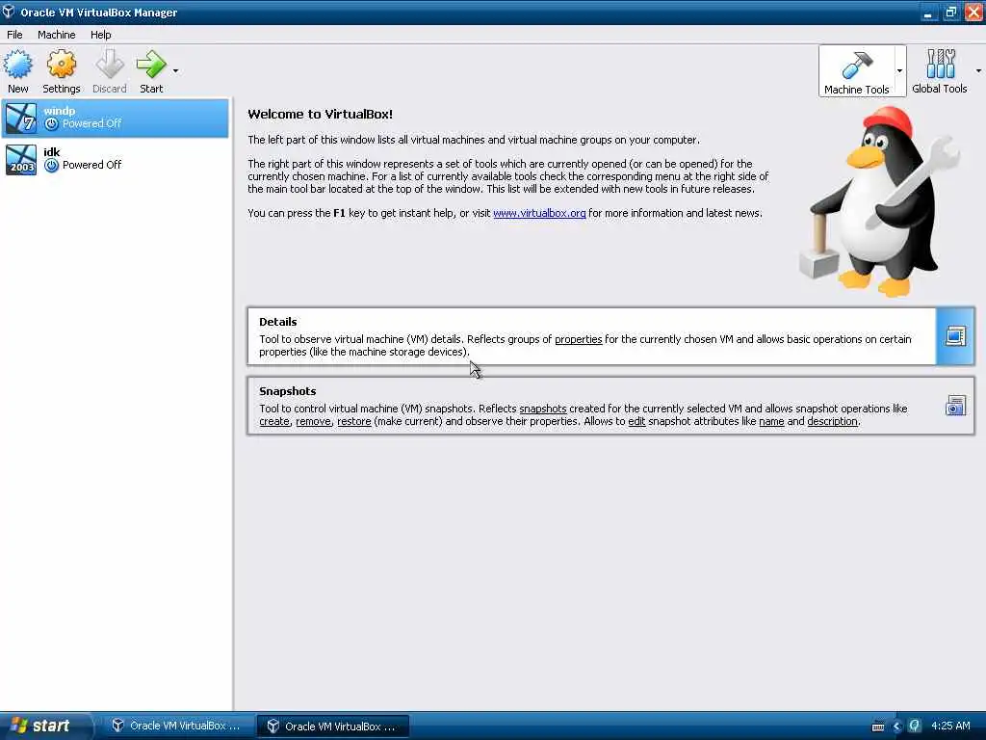Click the properties link in Details
The image size is (986, 740).
click(578, 339)
